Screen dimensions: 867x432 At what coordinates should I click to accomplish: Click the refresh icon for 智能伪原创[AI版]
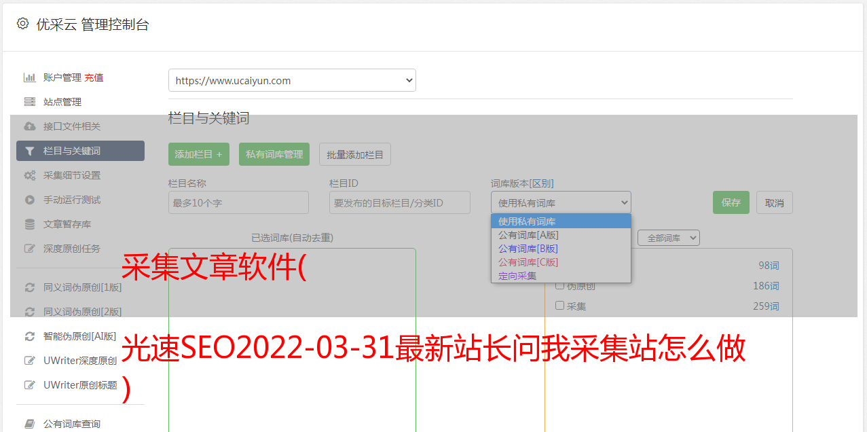[30, 336]
